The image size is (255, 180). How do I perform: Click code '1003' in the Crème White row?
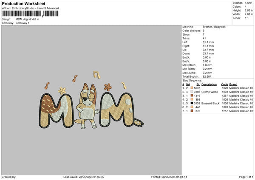click(225, 92)
